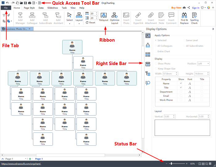Open the File tab

[x=6, y=8]
